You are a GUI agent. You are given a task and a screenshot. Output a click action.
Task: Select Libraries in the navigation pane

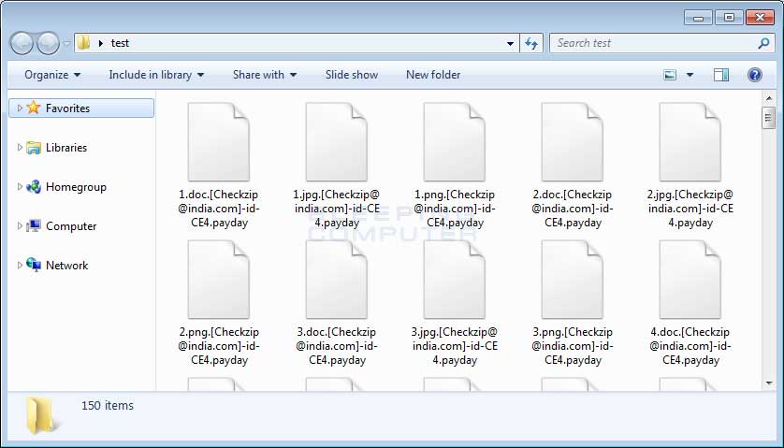tap(66, 148)
